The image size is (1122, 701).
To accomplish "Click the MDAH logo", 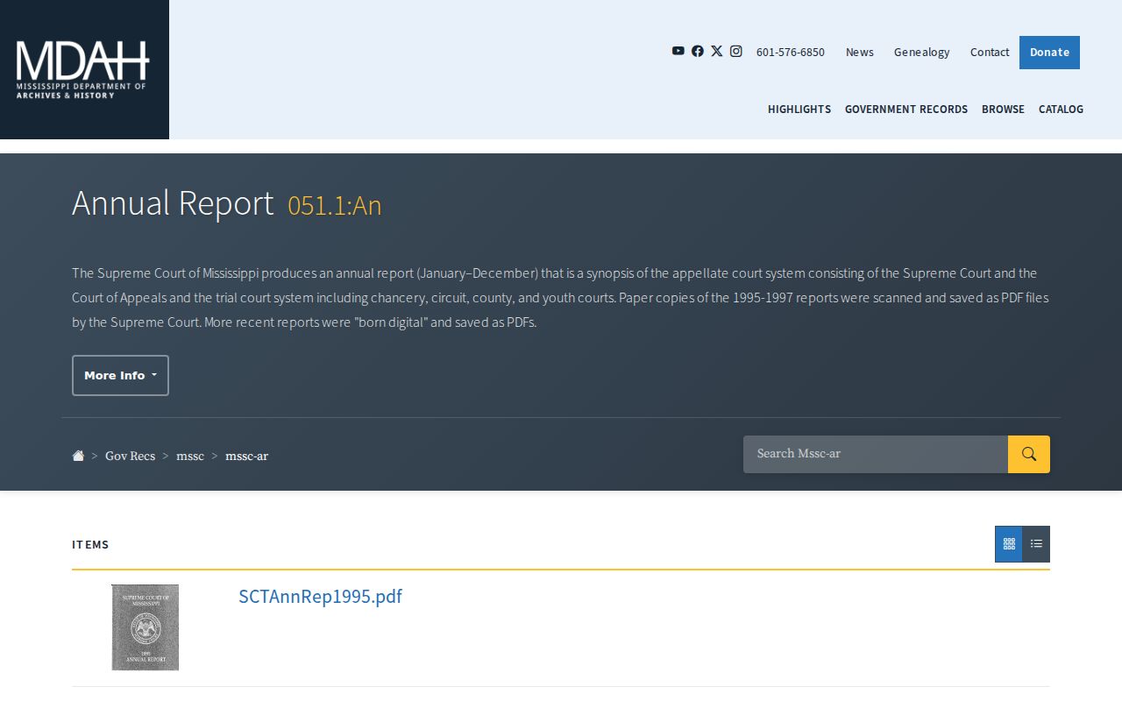I will [x=83, y=69].
